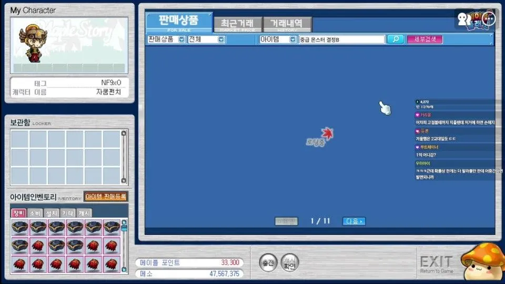Click chat message 1억 어디감?
Viewport: 505px width, 284px height.
pyautogui.click(x=426, y=155)
